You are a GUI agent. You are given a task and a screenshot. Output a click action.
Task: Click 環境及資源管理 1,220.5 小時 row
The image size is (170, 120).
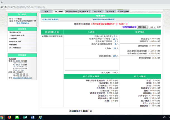[x=104, y=93]
